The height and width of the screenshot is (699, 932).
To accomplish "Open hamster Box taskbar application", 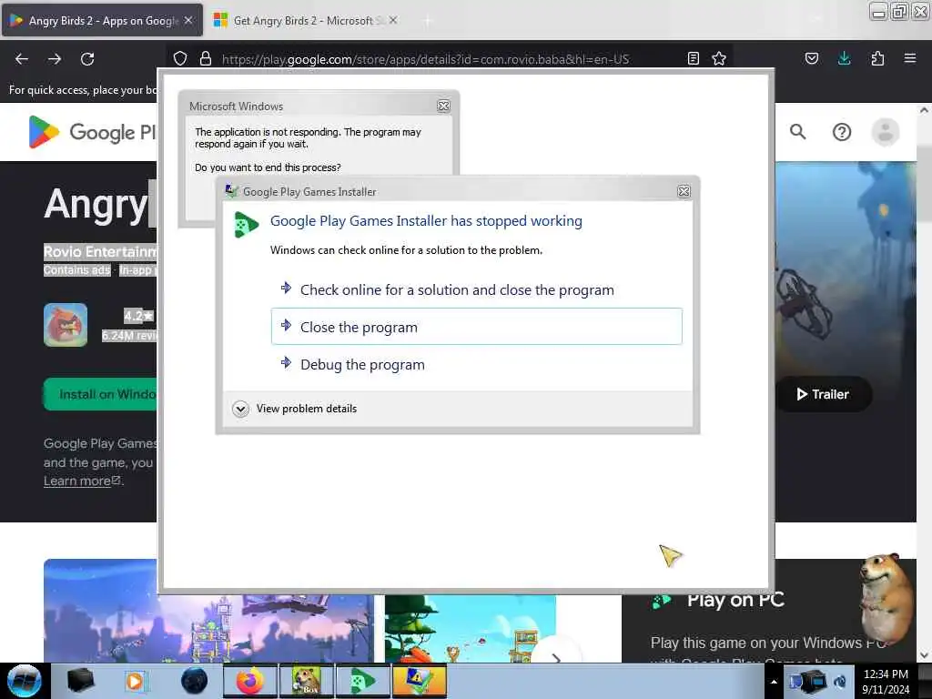I will tap(307, 681).
